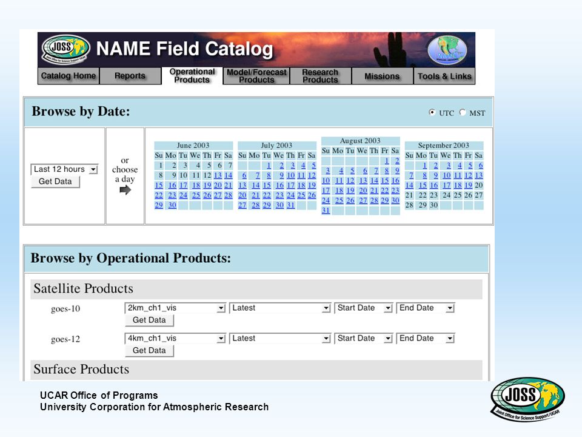Click the 'NAME Field Catalog' banner title

click(184, 49)
